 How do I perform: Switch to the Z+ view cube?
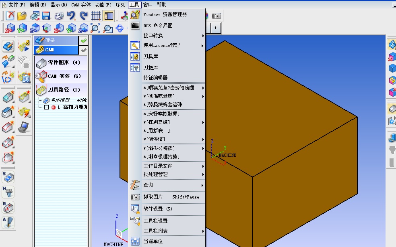coord(34,28)
